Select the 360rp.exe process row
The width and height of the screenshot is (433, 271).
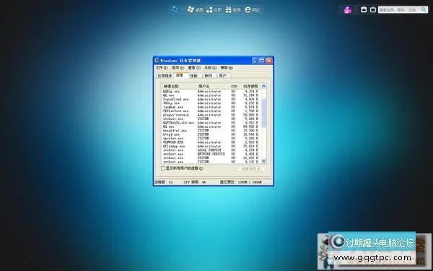(x=211, y=103)
